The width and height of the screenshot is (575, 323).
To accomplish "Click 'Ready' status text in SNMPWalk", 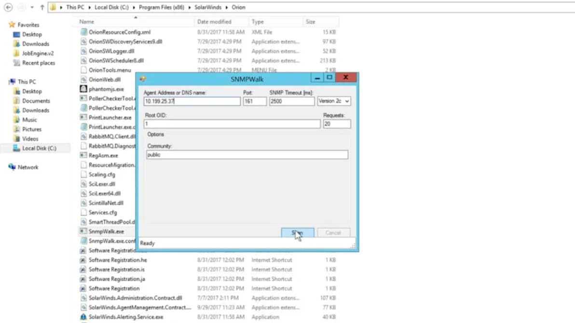I will (148, 243).
